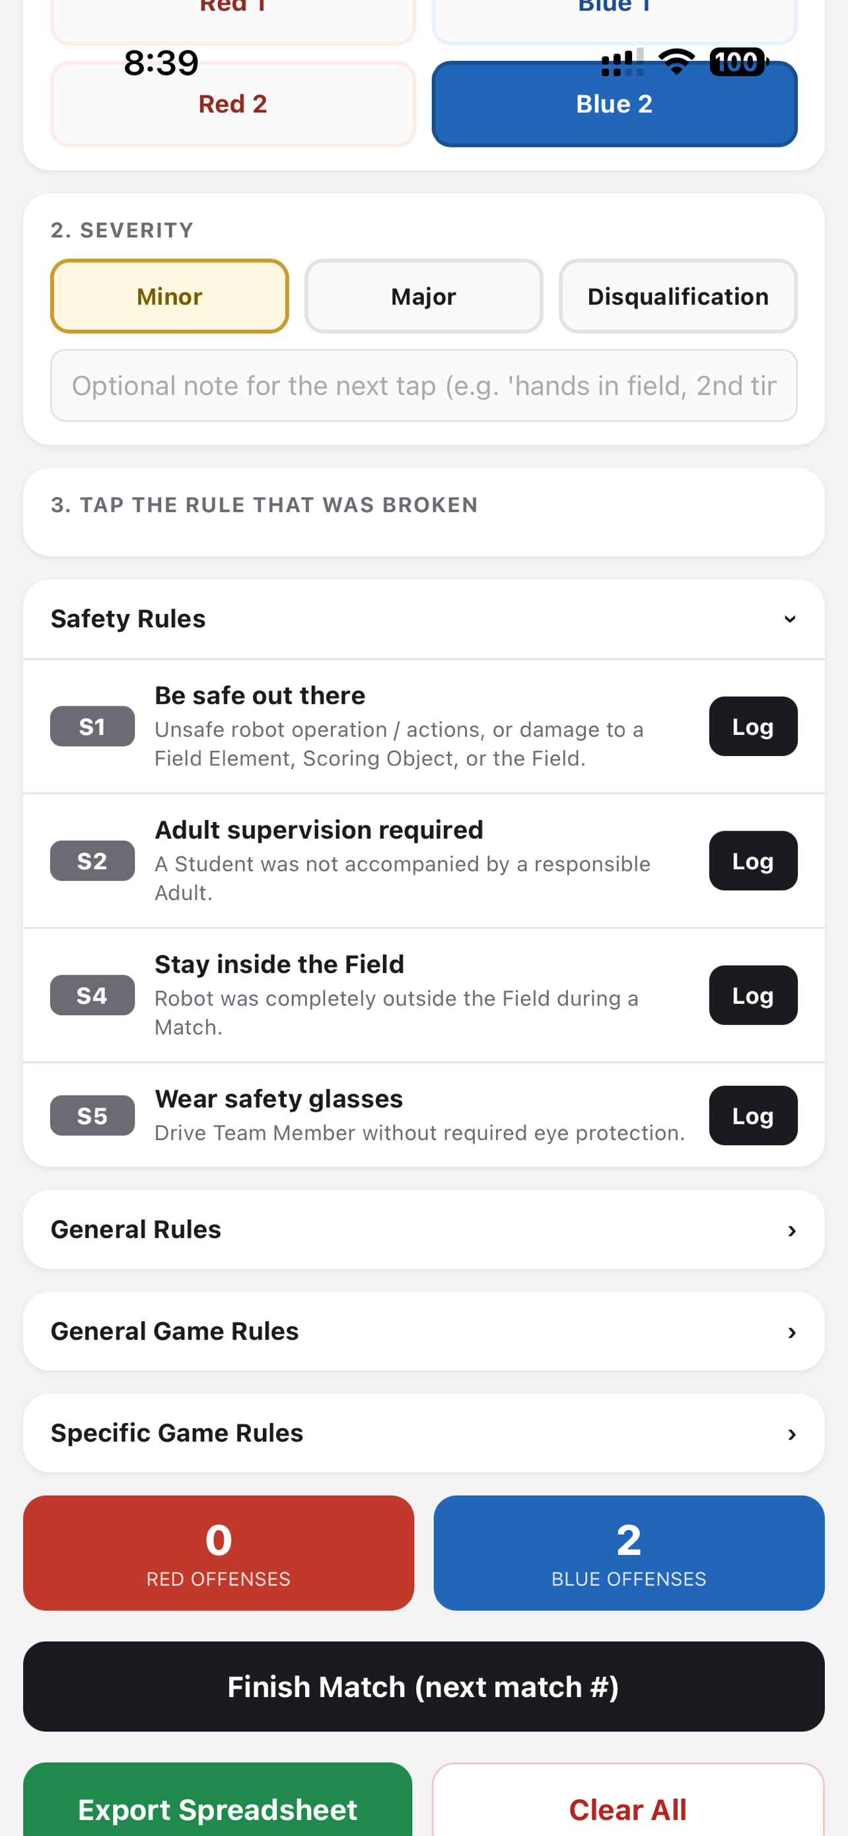This screenshot has height=1836, width=848.
Task: Log the Wear safety glasses violation
Action: click(753, 1115)
